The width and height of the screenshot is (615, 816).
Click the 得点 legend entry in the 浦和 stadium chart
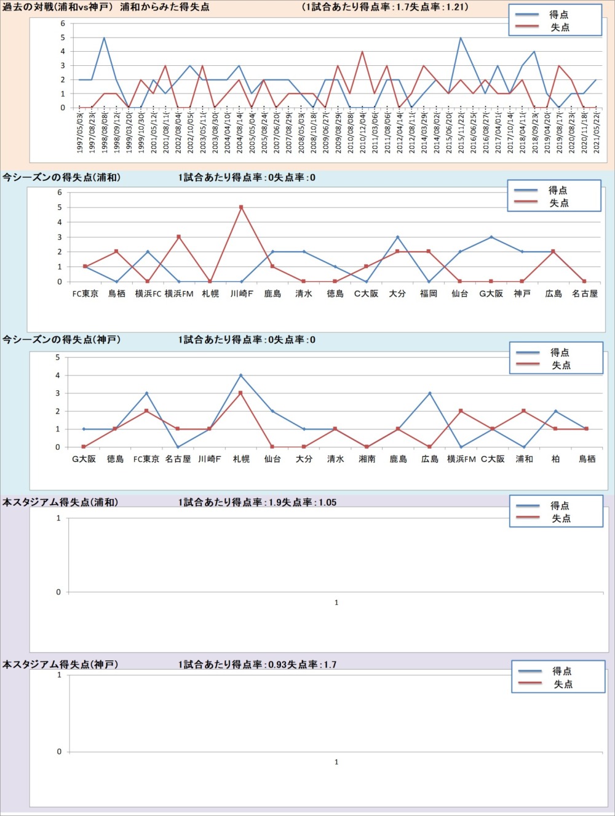tap(560, 505)
